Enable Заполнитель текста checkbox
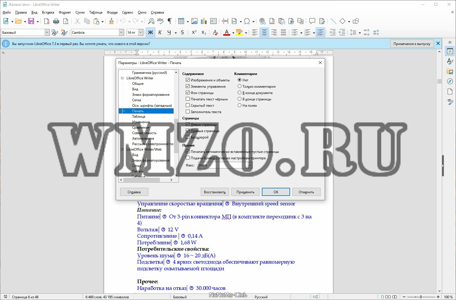The height and width of the screenshot is (300, 456). coord(188,112)
